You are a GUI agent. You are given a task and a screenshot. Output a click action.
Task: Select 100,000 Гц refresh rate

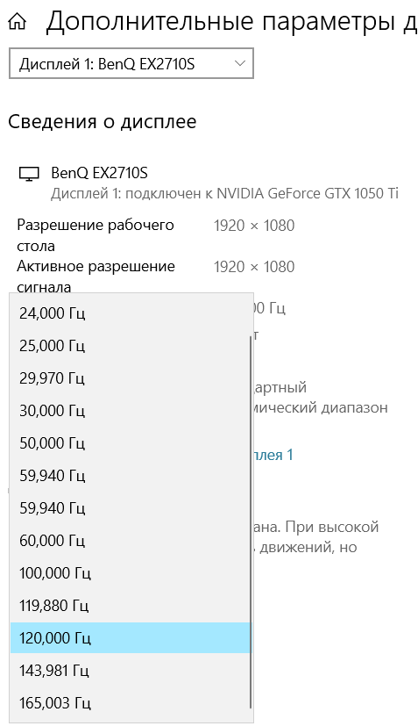tap(130, 573)
